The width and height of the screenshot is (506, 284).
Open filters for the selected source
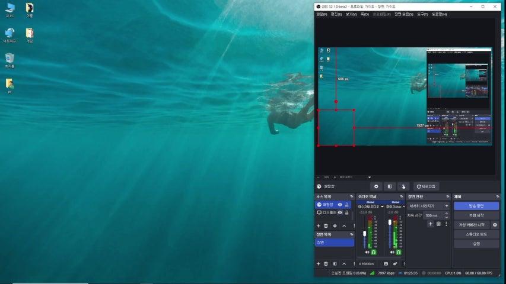[x=389, y=186]
